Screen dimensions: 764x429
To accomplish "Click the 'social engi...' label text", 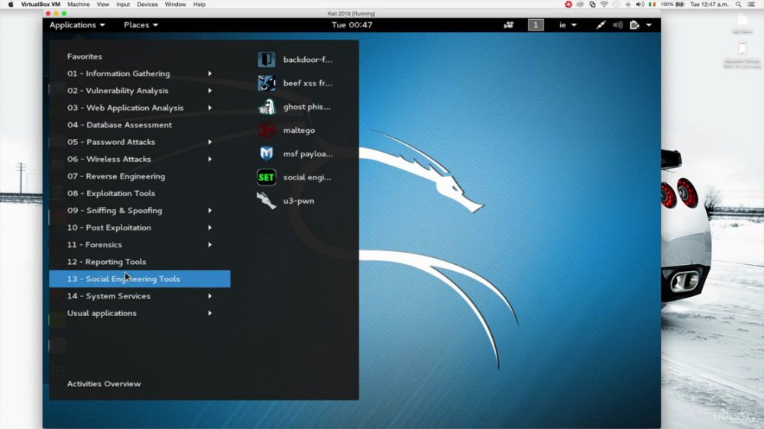I will click(307, 177).
